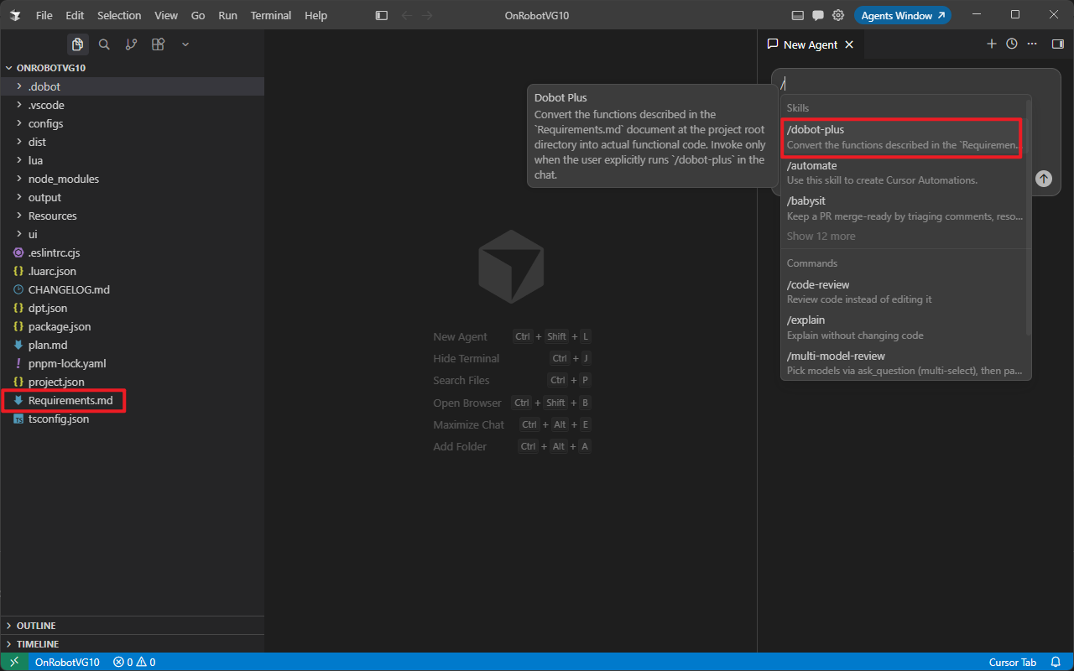Click the braces icon beside dpt.json
Image resolution: width=1074 pixels, height=671 pixels.
(x=18, y=308)
